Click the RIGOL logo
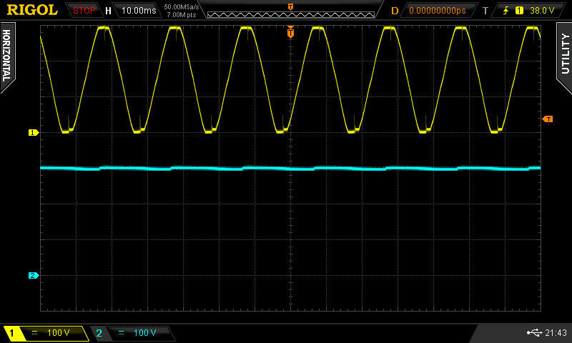572x343 pixels. tap(32, 10)
